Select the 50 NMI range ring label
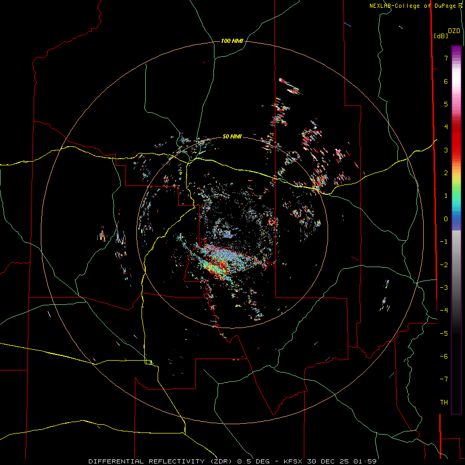The height and width of the screenshot is (465, 465). tap(232, 136)
